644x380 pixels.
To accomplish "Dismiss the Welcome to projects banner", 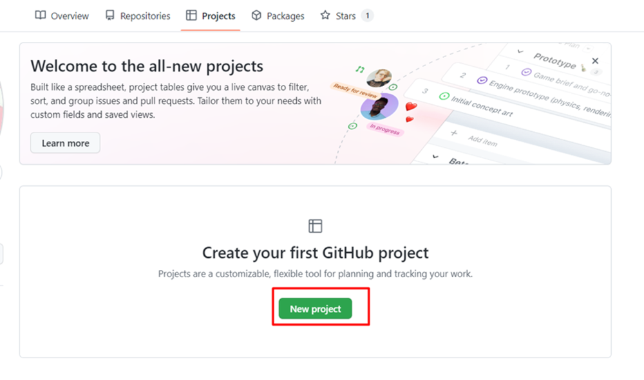I will pyautogui.click(x=595, y=60).
